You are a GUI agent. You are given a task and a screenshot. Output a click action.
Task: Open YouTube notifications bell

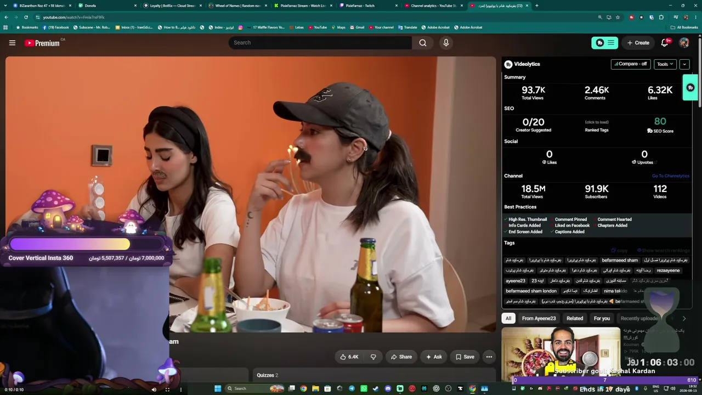point(665,43)
